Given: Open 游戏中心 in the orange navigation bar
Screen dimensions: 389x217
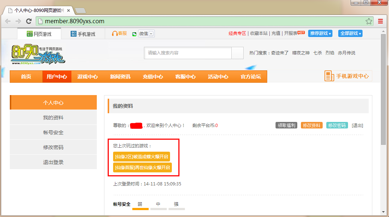Looking at the screenshot, I should 87,77.
